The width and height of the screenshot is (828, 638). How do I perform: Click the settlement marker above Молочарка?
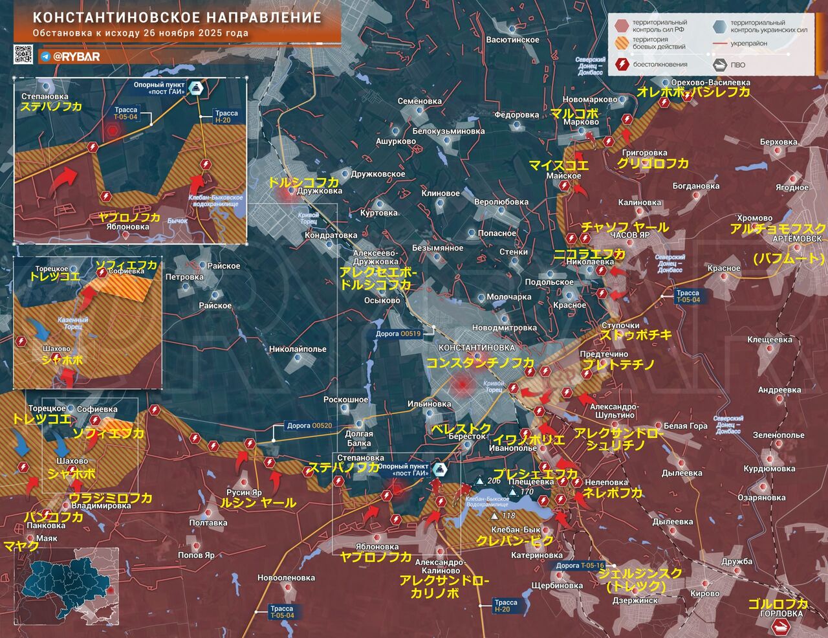pyautogui.click(x=481, y=297)
